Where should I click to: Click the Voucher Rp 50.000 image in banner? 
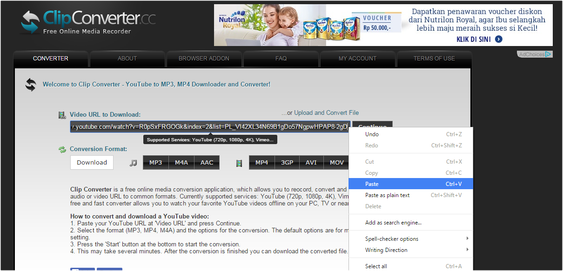click(377, 23)
